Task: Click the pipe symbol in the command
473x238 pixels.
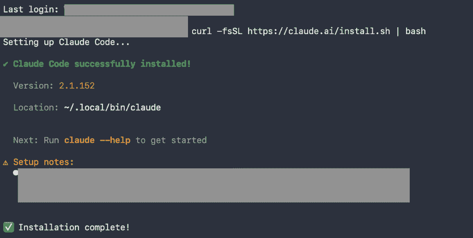Action: point(398,31)
